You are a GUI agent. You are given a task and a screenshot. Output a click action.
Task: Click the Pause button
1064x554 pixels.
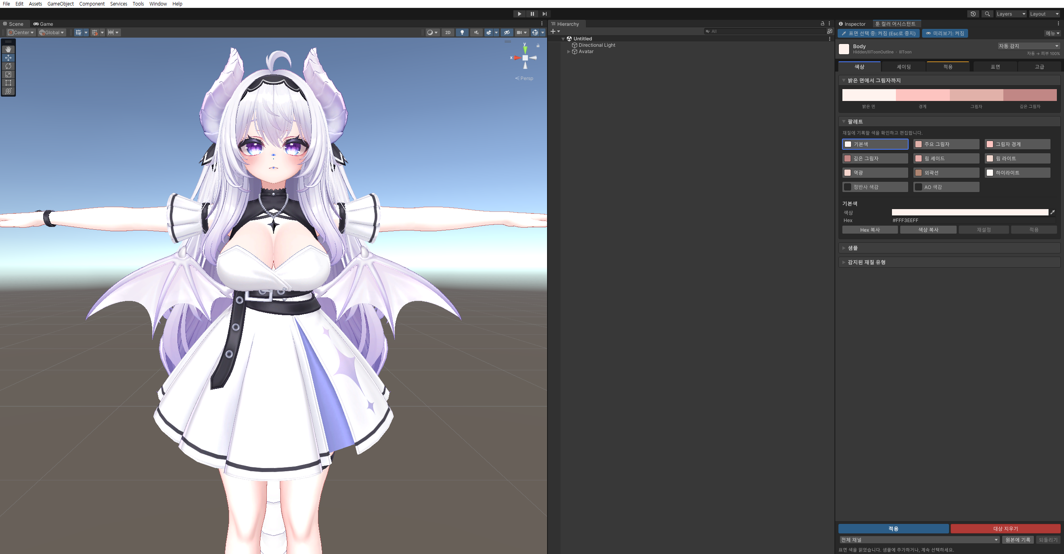point(532,13)
